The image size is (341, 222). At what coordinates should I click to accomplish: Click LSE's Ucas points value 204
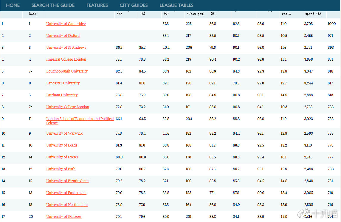pos(189,119)
